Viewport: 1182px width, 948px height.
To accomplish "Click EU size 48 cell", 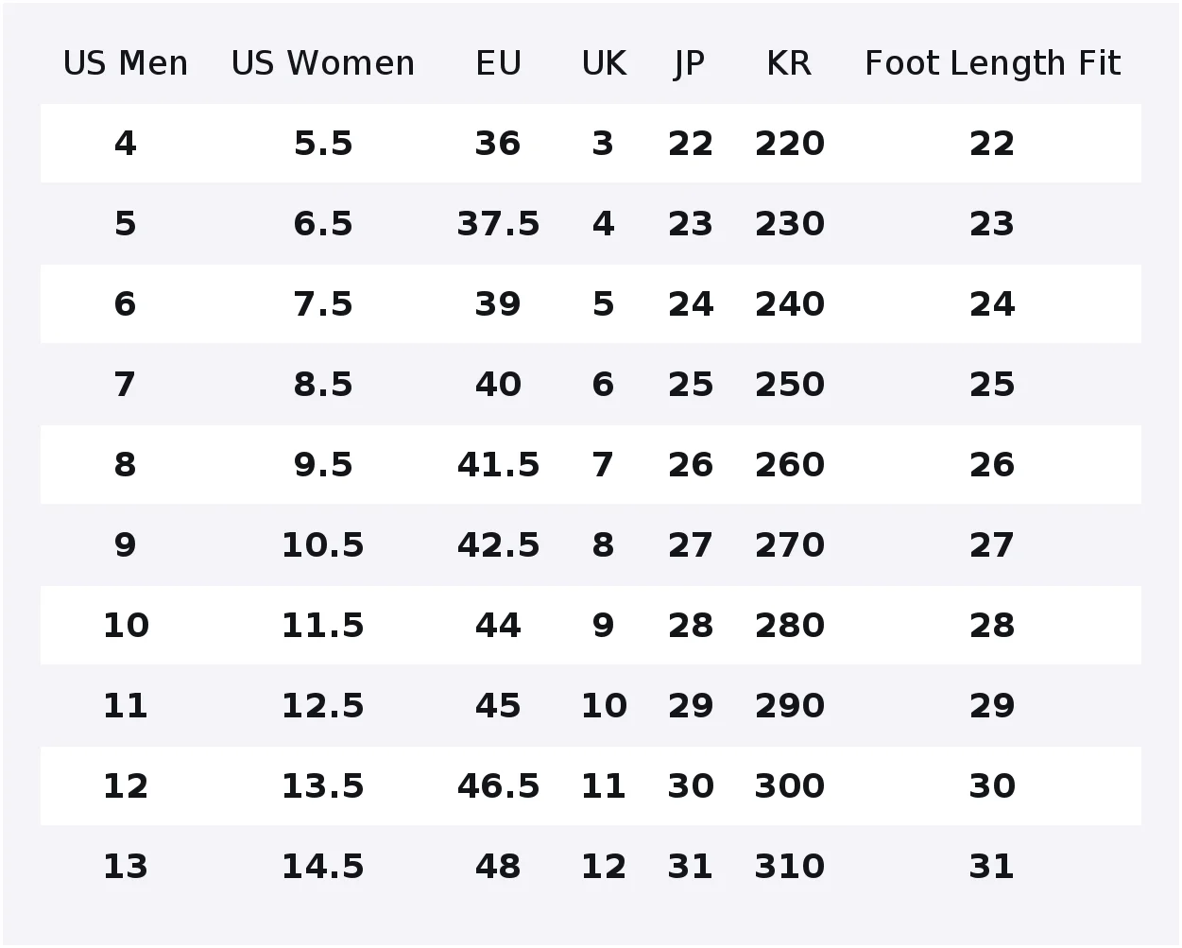I will 498,867.
